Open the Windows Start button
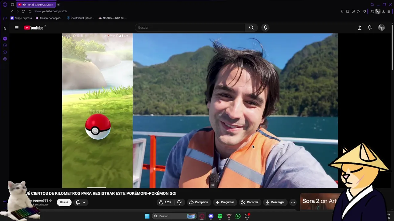The image size is (394, 221). [147, 216]
